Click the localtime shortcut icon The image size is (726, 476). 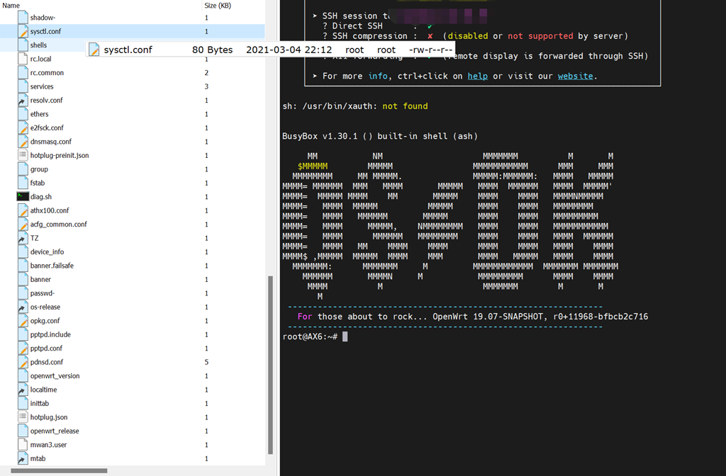pos(23,390)
